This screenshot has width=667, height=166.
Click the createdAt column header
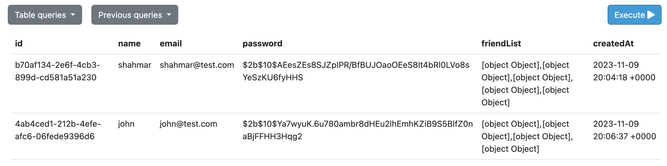click(x=613, y=43)
